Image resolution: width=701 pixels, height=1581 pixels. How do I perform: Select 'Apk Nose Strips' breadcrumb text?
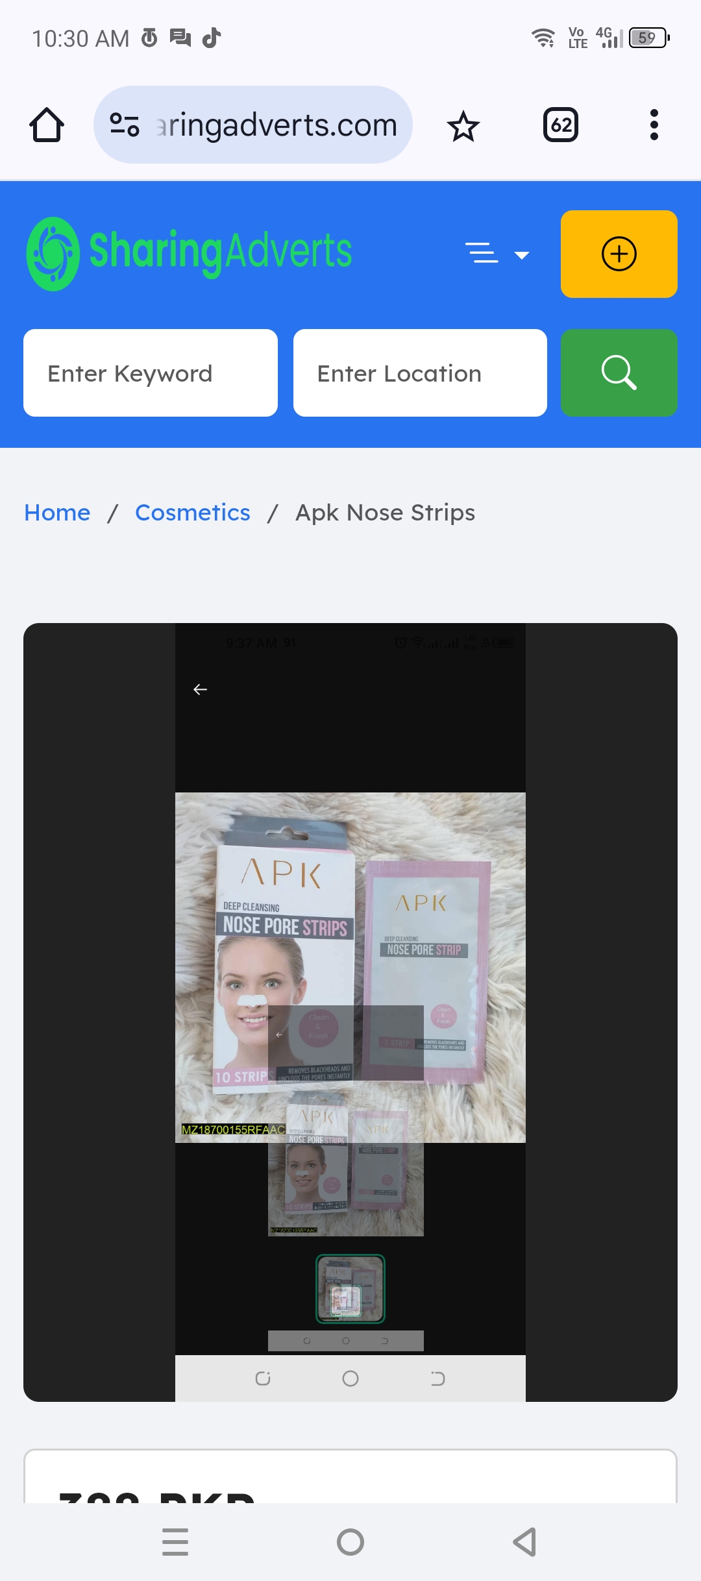[x=386, y=513]
